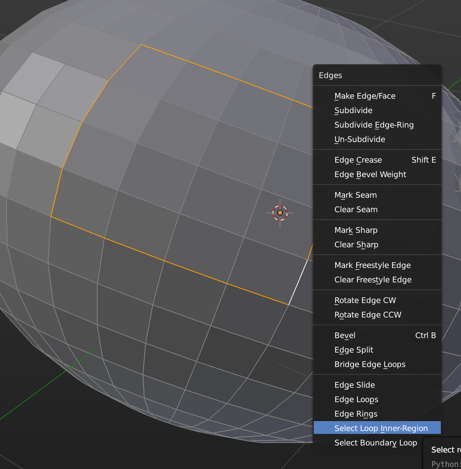Click Edge Split option
The width and height of the screenshot is (461, 469).
point(377,350)
